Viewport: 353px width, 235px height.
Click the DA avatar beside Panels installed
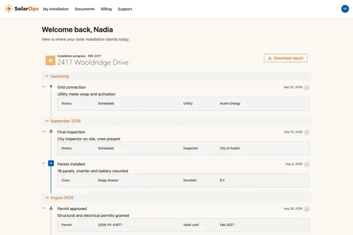pyautogui.click(x=51, y=163)
